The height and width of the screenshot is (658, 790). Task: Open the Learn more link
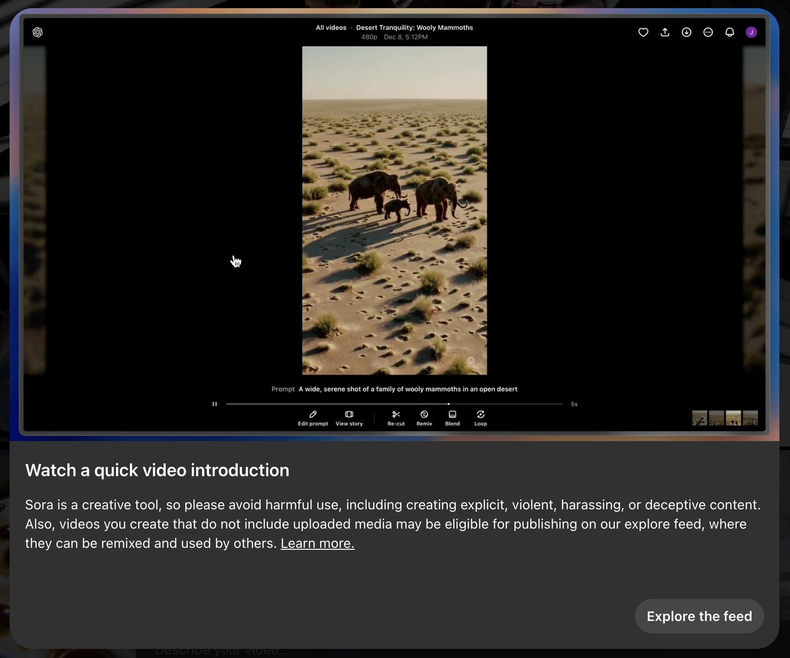coord(318,543)
